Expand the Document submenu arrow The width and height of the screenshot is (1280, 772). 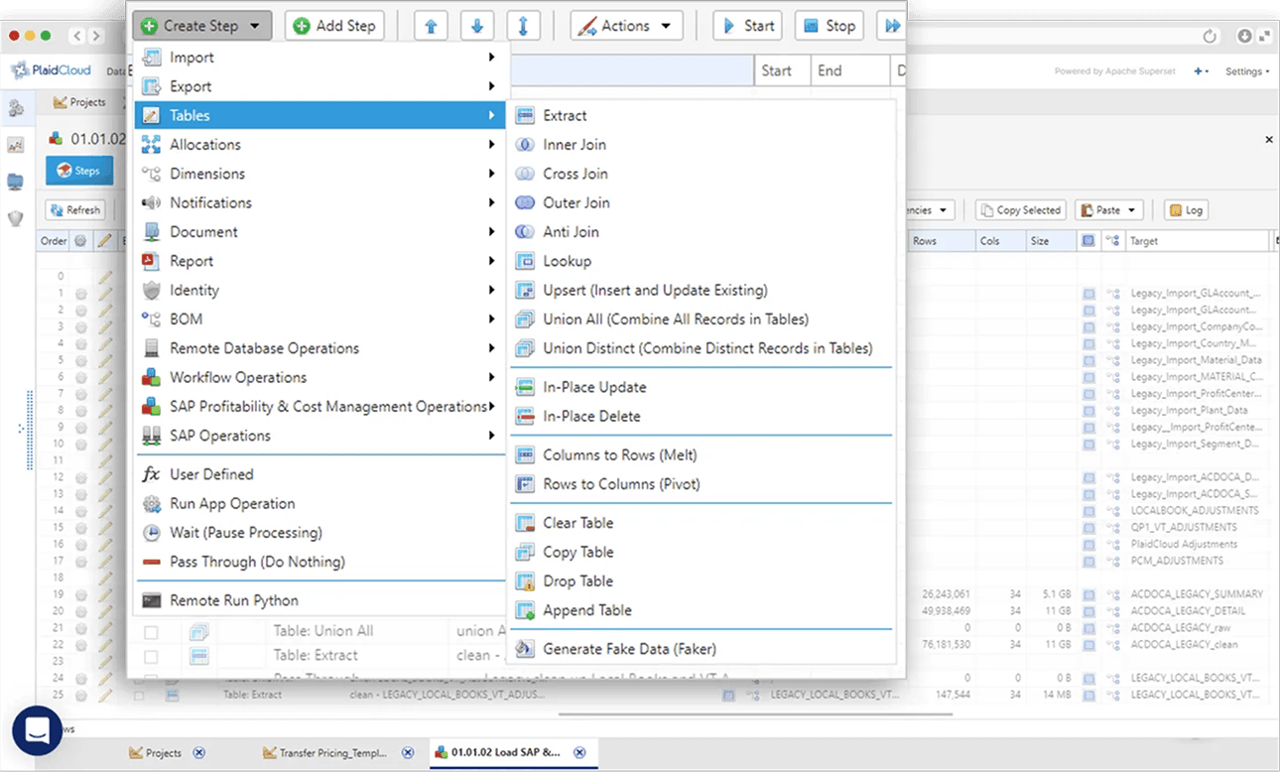(x=491, y=232)
